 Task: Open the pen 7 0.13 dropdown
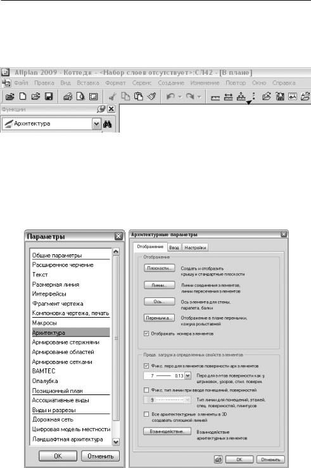[x=187, y=376]
